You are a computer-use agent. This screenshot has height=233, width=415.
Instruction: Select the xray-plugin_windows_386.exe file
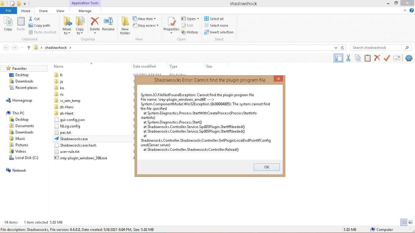coord(81,158)
